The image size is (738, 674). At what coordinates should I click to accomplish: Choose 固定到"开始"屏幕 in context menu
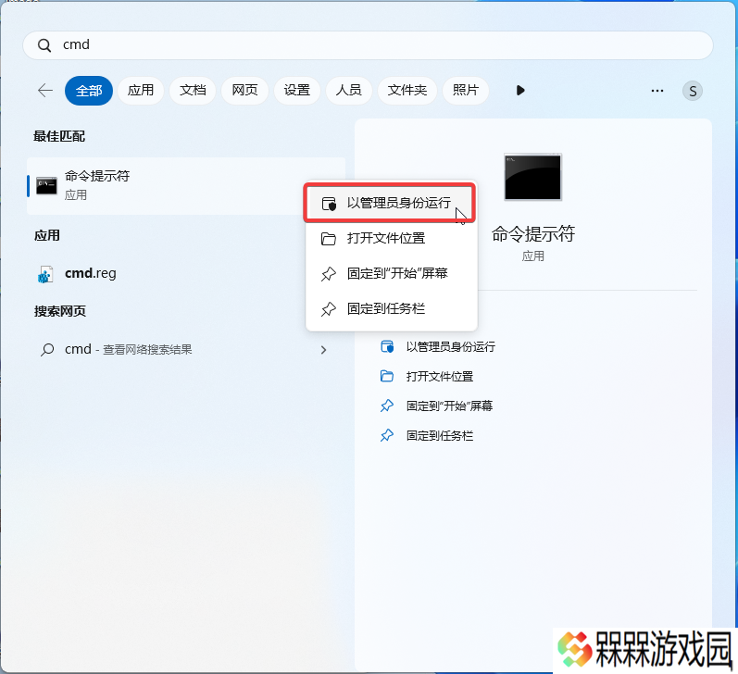(x=392, y=273)
